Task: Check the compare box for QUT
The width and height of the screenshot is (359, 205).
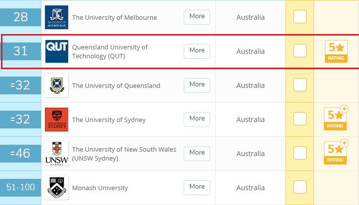Action: tap(300, 50)
